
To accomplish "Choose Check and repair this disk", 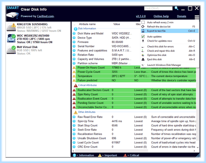I will click(x=170, y=51).
